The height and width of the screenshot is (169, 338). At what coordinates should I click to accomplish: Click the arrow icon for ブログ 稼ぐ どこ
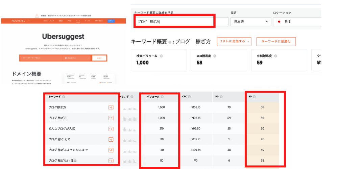click(111, 139)
